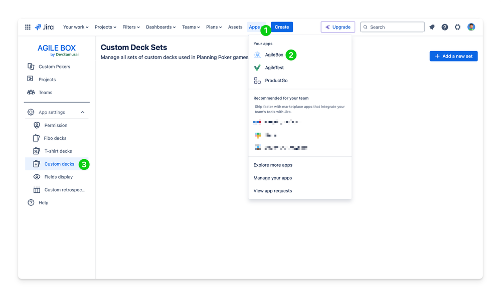Open the Dashboards dropdown
Image resolution: width=501 pixels, height=297 pixels.
coord(160,27)
